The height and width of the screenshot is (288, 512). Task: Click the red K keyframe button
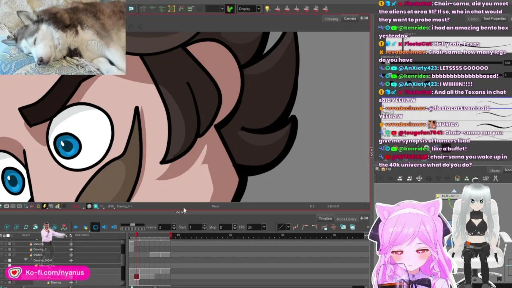tap(278, 9)
